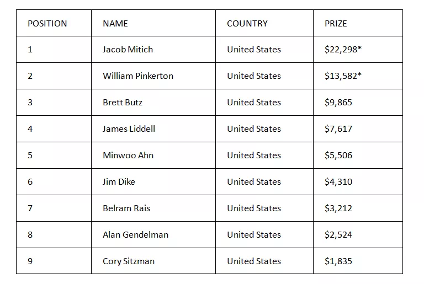Select the Belram Rais name cell
424x284 pixels.
click(x=153, y=208)
